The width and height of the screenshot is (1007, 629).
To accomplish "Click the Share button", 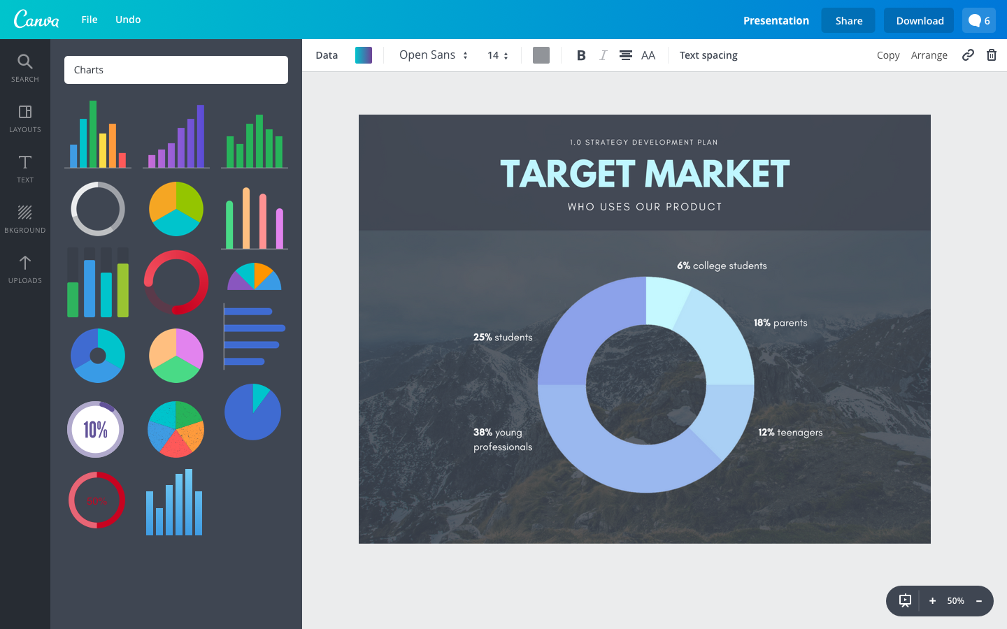I will coord(848,21).
